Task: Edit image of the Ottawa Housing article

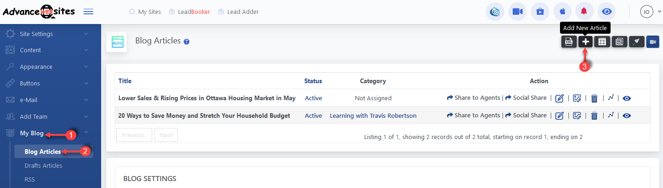Action: tap(577, 98)
